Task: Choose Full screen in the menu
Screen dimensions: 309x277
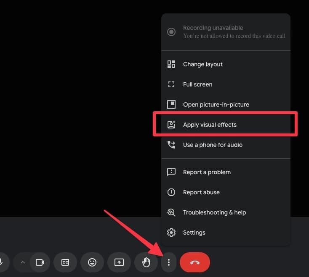Action: (226, 84)
